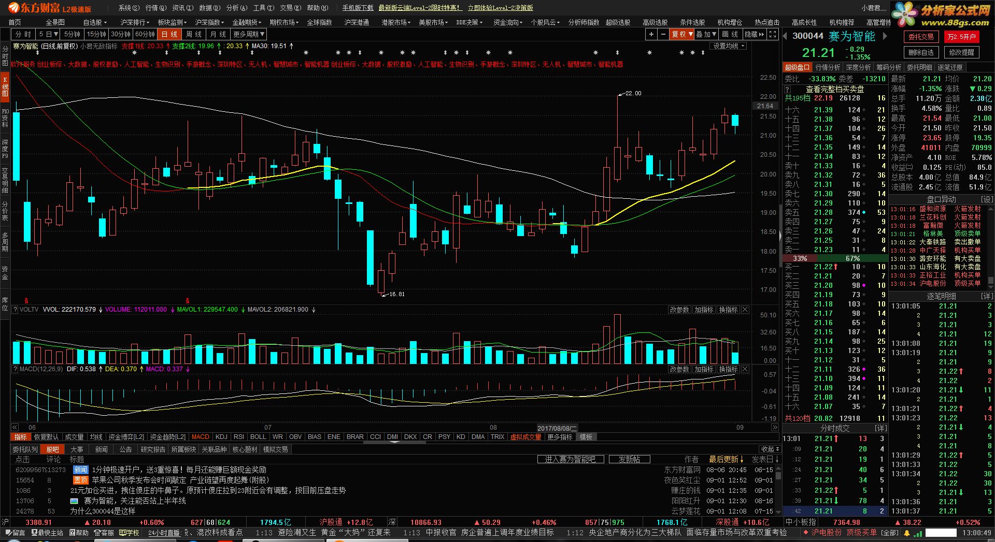Select the KDJ indicator tab

point(221,437)
